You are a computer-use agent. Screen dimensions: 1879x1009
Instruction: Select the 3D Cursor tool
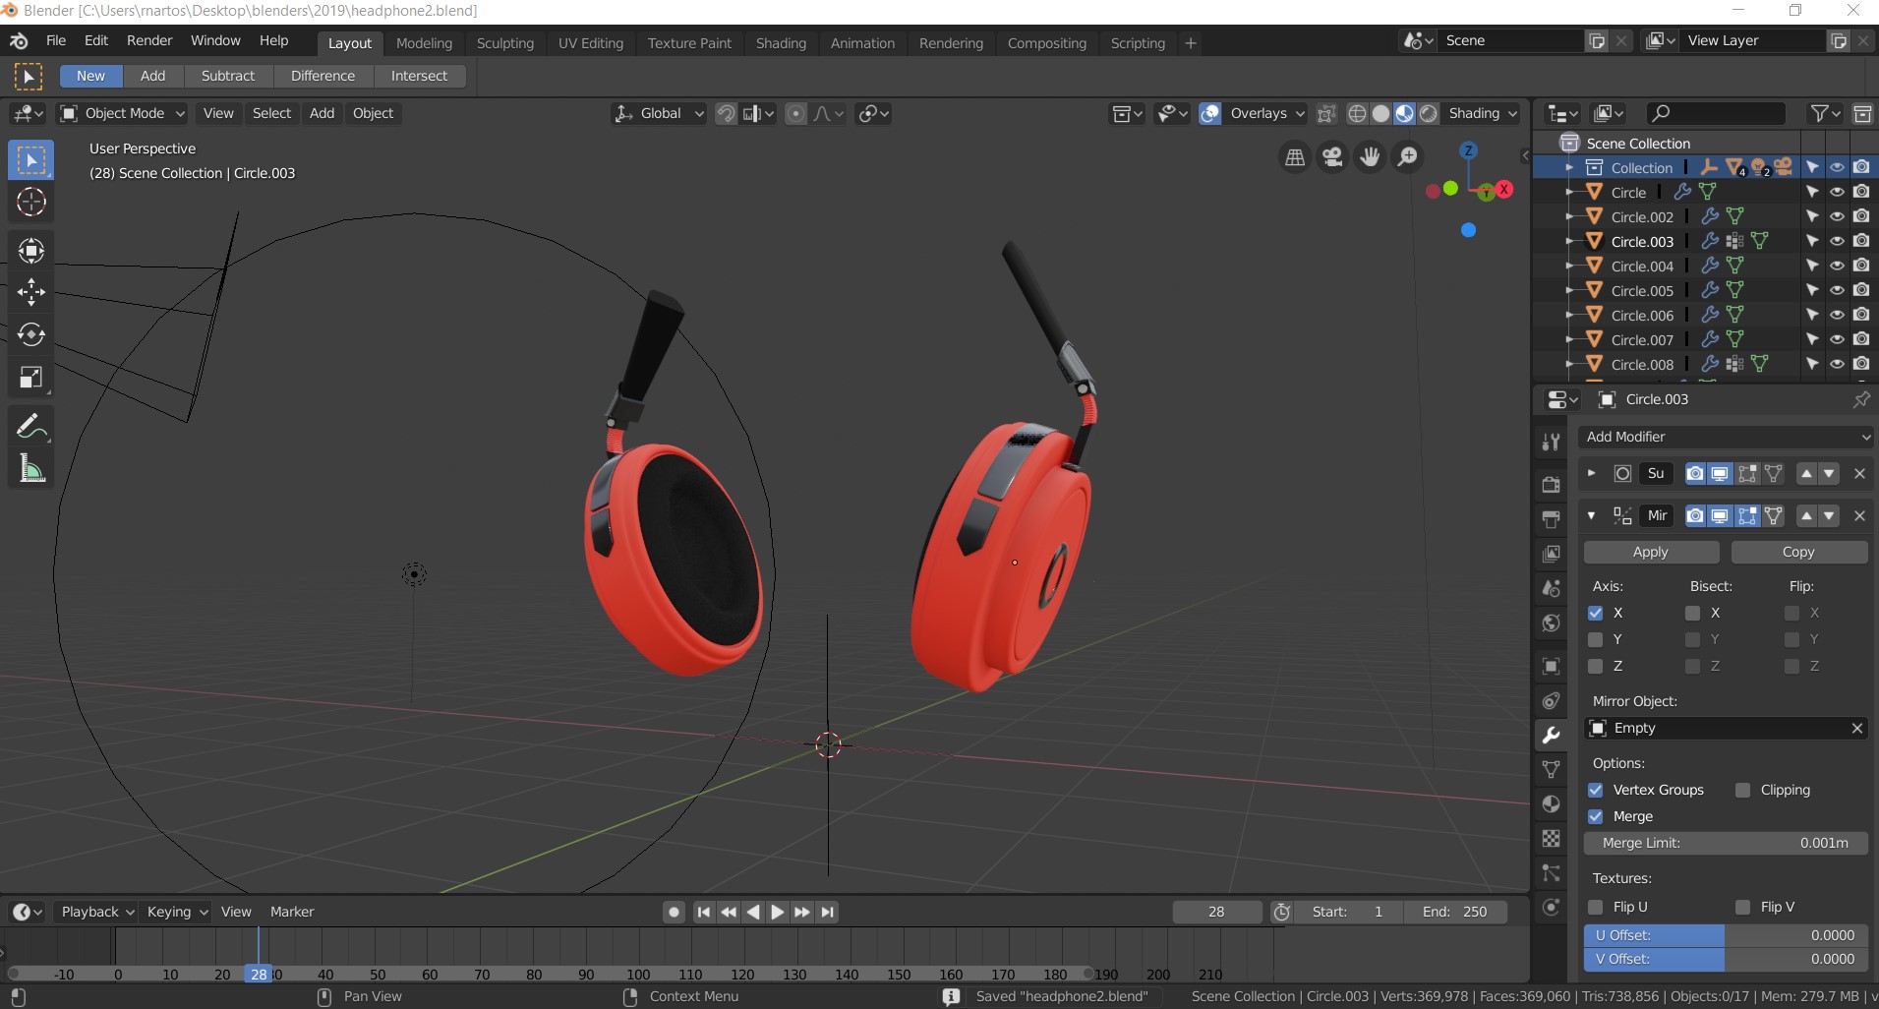31,203
